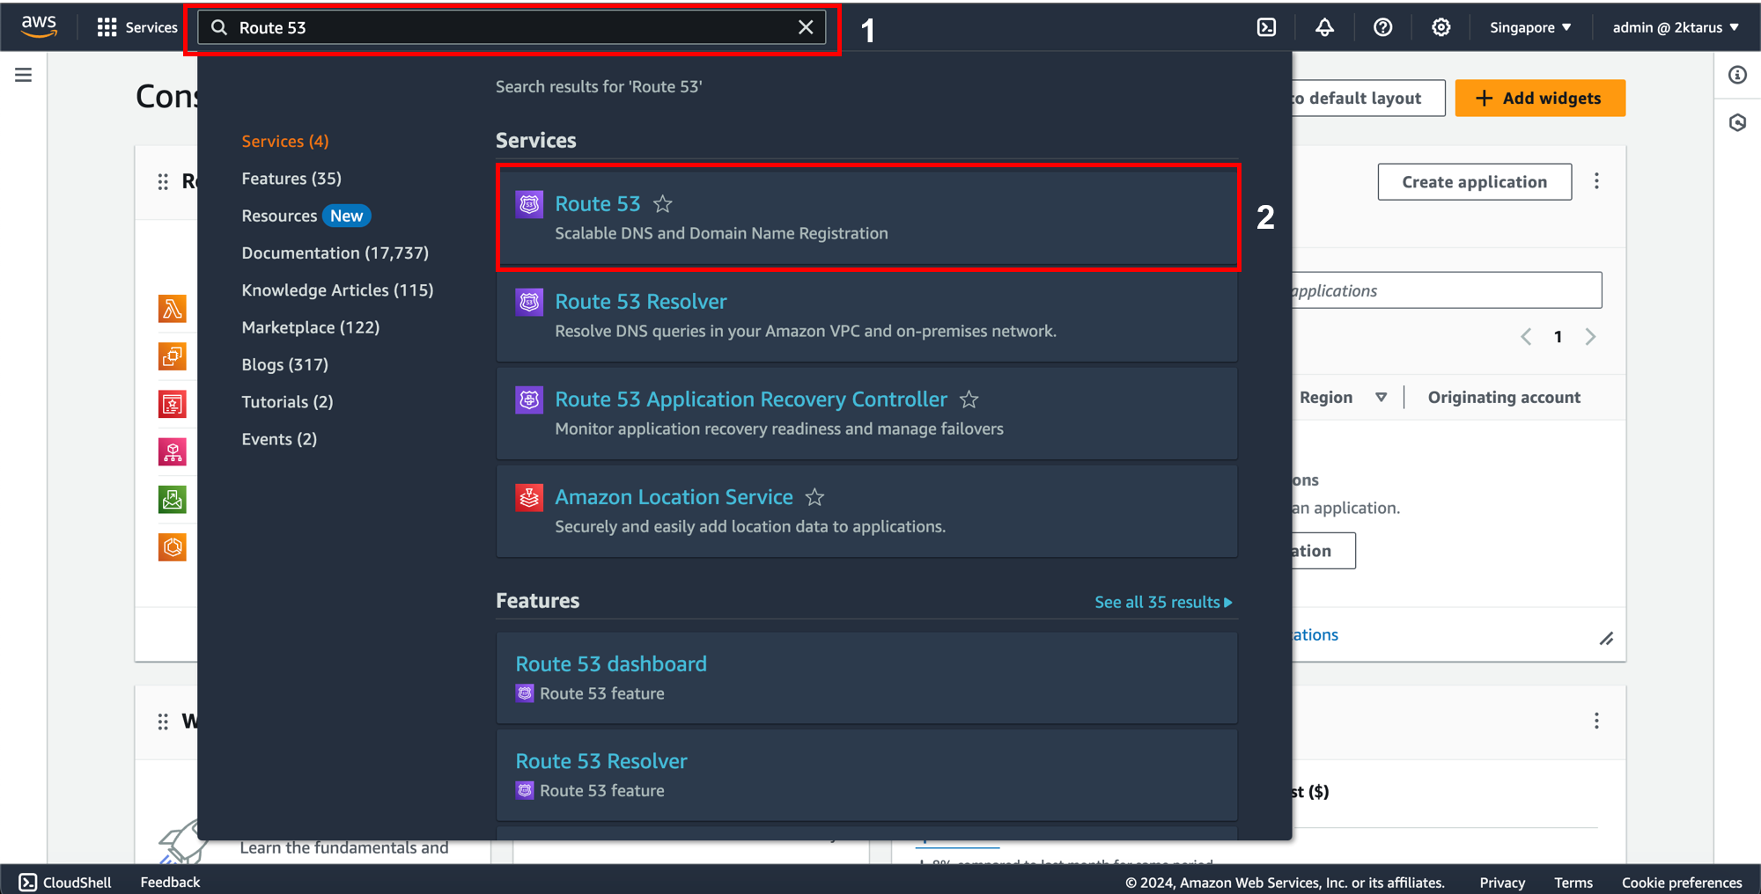Select Tutorials (2) category
The width and height of the screenshot is (1761, 894).
click(x=287, y=401)
